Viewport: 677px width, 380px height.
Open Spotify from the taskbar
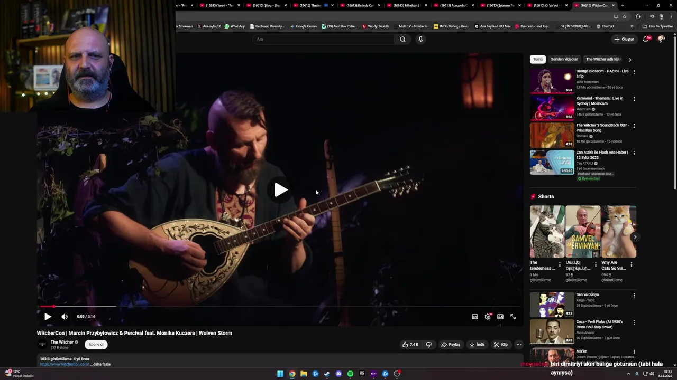pyautogui.click(x=350, y=374)
